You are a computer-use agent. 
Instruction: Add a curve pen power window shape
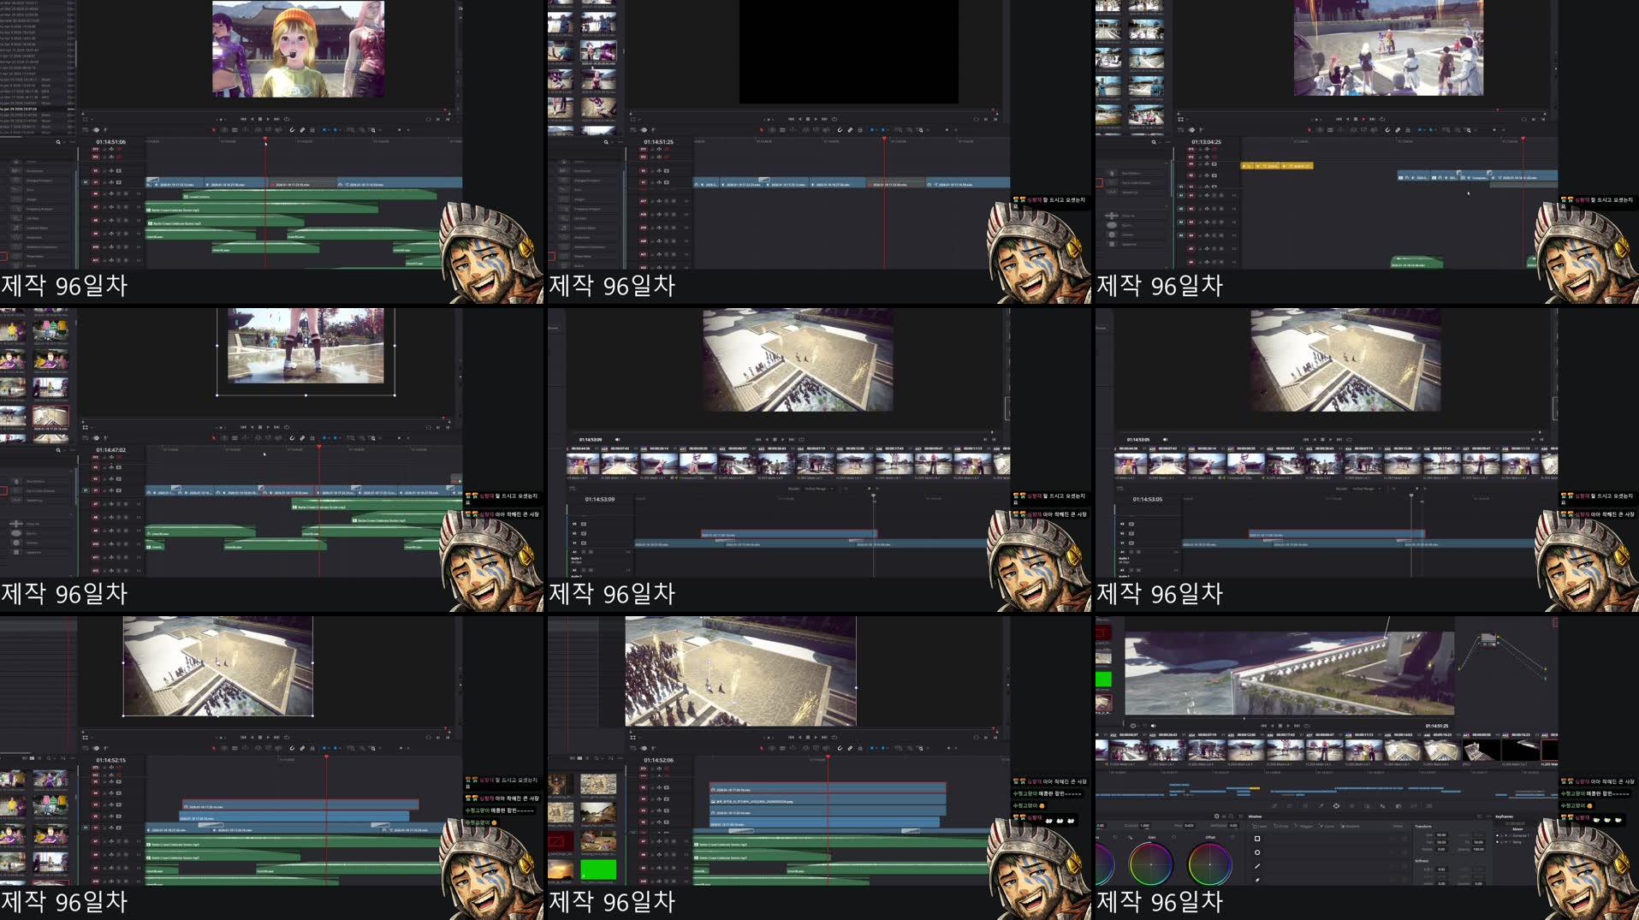[x=1257, y=880]
